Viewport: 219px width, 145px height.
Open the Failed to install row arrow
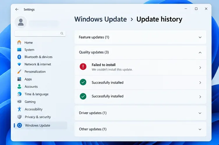click(x=200, y=68)
